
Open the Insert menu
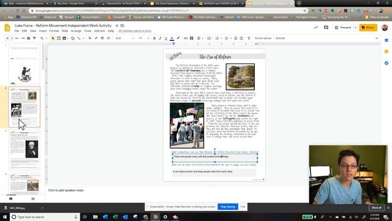pos(43,31)
